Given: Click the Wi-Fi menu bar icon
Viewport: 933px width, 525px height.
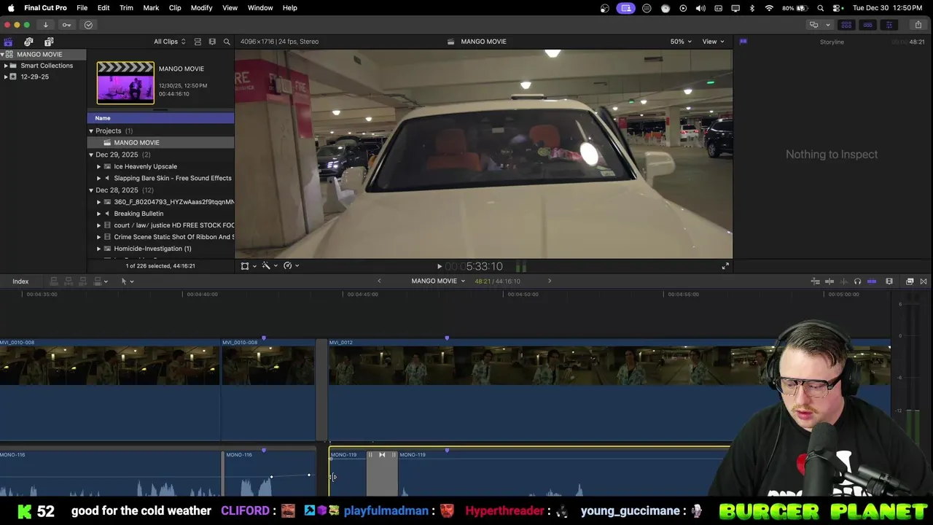Looking at the screenshot, I should (x=769, y=7).
